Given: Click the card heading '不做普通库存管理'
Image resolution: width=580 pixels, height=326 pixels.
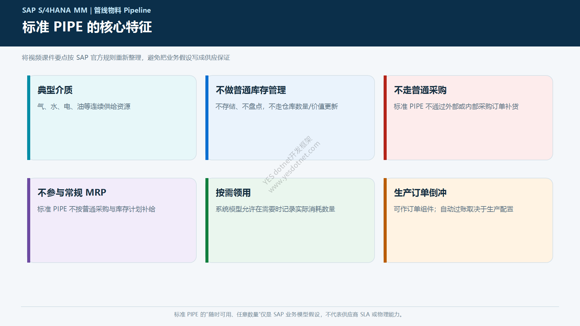Looking at the screenshot, I should click(x=251, y=90).
